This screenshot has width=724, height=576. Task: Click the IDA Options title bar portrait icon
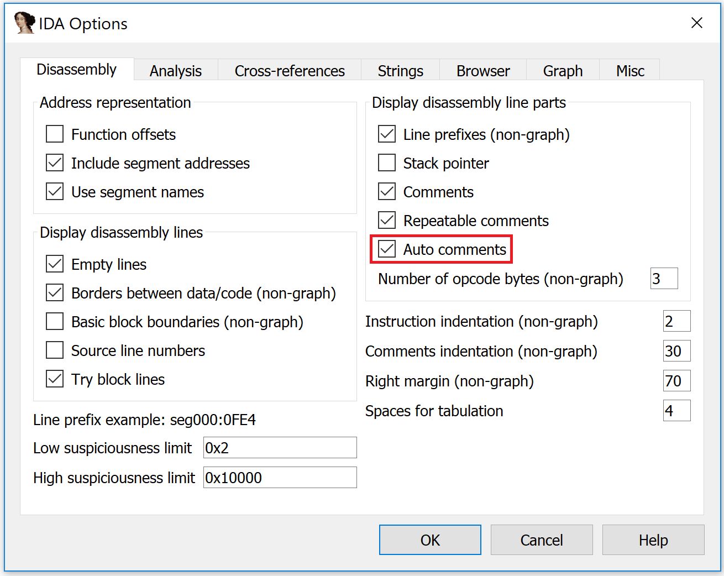24,23
